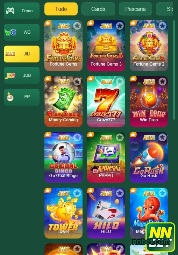
Task: Click the JILI provider sidebar button
Action: [22, 54]
